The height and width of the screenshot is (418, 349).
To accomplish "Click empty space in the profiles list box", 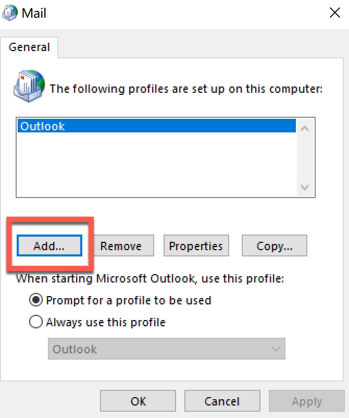I will [156, 167].
